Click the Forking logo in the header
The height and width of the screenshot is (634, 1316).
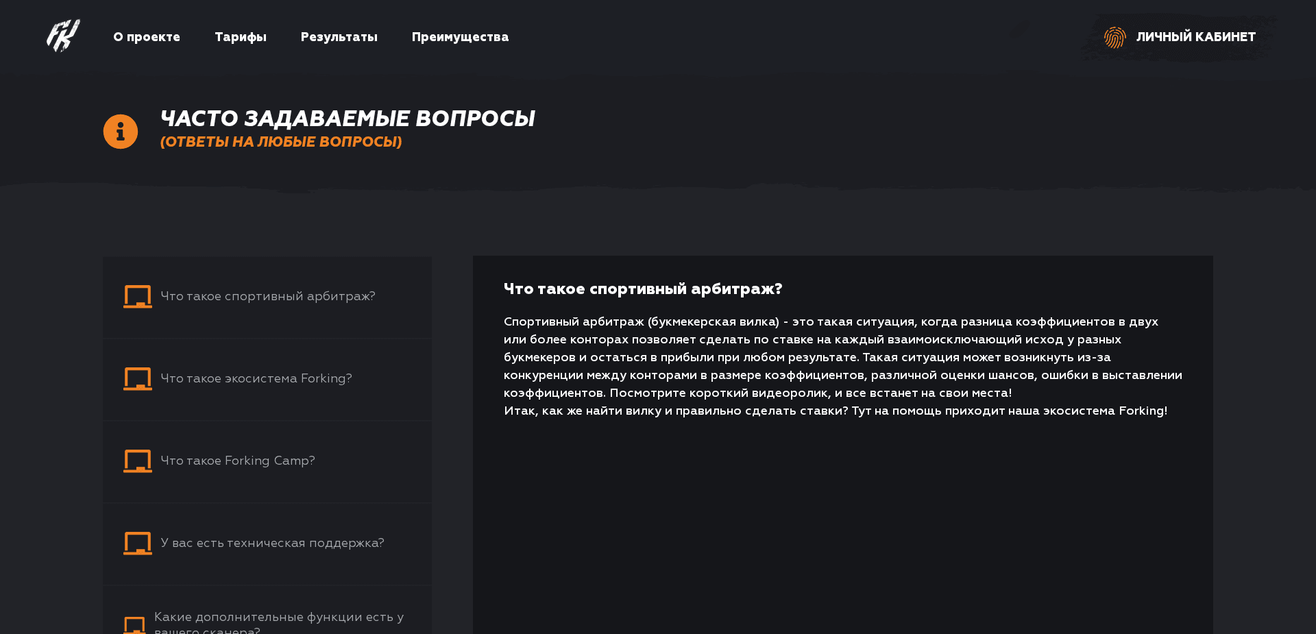tap(63, 36)
